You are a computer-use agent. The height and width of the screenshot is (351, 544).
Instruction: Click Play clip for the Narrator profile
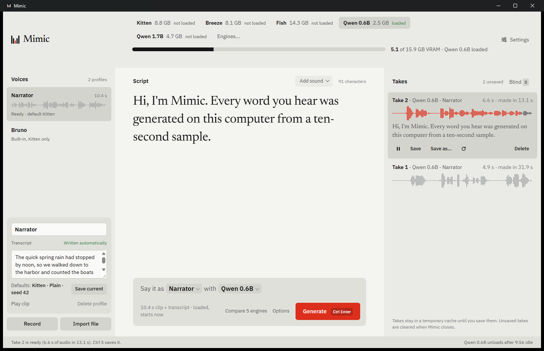point(20,304)
